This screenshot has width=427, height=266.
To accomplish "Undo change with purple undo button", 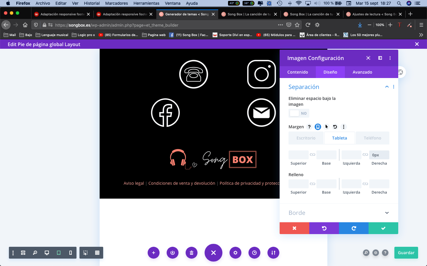I will point(324,228).
